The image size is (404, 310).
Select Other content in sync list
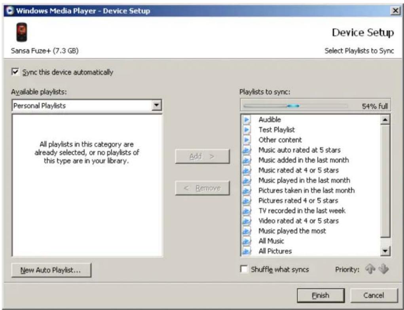click(x=280, y=140)
